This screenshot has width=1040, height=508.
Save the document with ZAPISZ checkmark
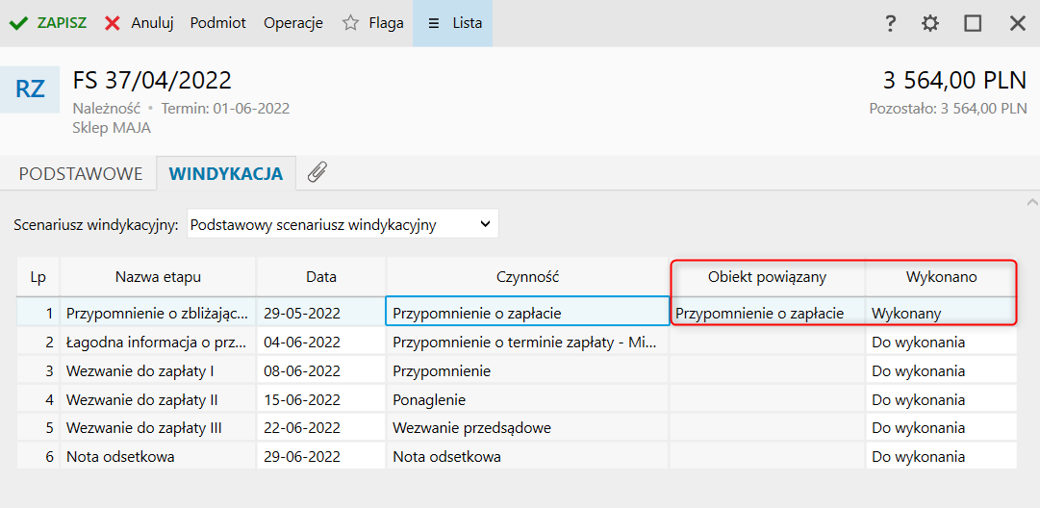point(48,23)
